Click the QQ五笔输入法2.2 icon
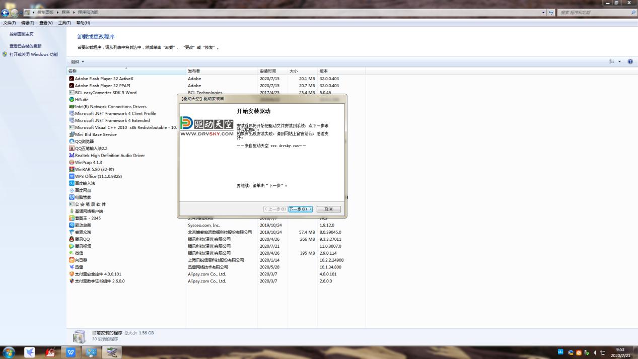 tap(72, 149)
